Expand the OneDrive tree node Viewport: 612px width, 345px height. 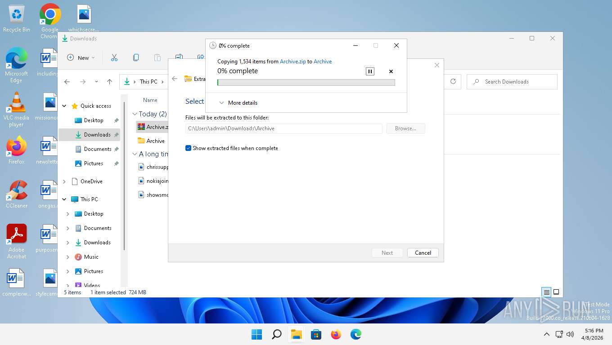[x=64, y=181]
